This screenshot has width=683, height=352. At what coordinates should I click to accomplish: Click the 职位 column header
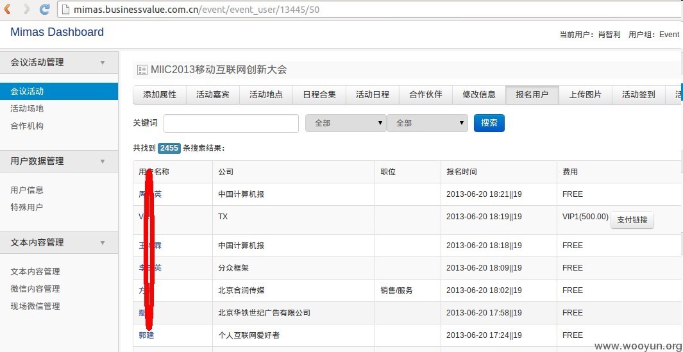[387, 172]
